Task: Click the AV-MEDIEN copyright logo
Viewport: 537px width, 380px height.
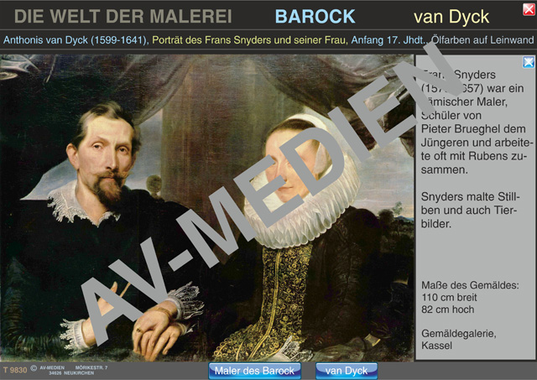Action: 47,367
